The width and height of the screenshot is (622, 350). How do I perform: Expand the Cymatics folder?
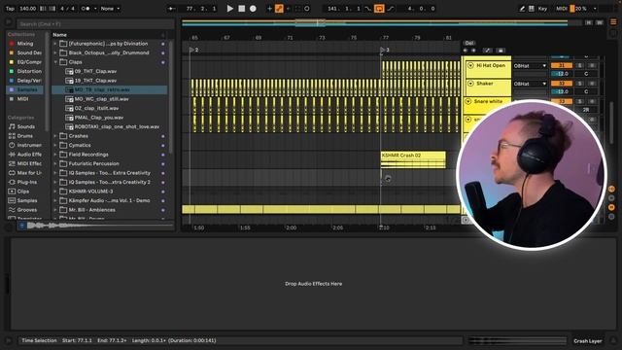[x=55, y=145]
